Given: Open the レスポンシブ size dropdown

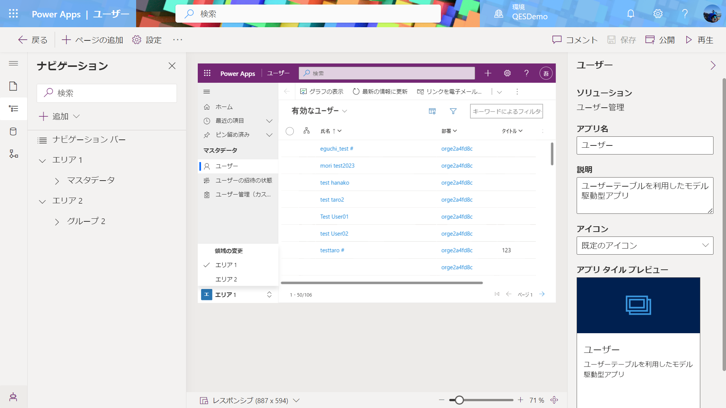Looking at the screenshot, I should 250,400.
